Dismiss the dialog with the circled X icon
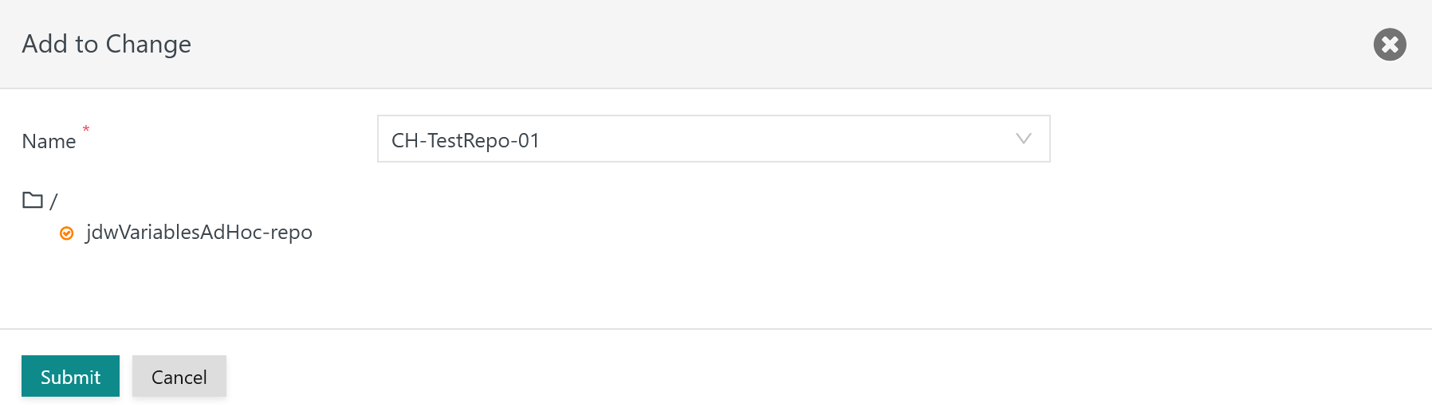This screenshot has width=1432, height=419. 1390,45
